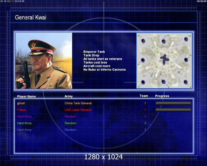Click the green "Random" army entry
This screenshot has height=166, width=207.
(x=70, y=123)
